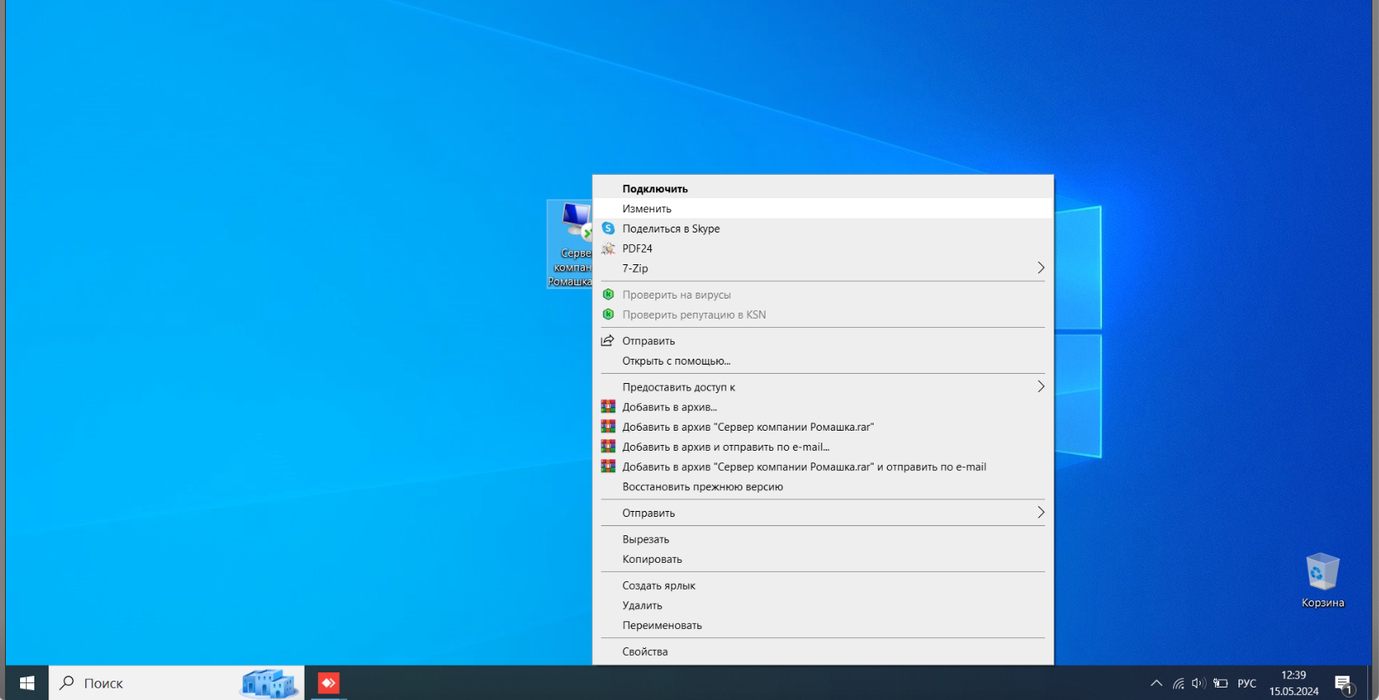Click the AnyDesk icon in taskbar

pos(328,683)
